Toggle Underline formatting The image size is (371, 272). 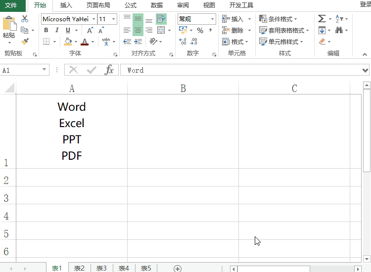(x=68, y=30)
